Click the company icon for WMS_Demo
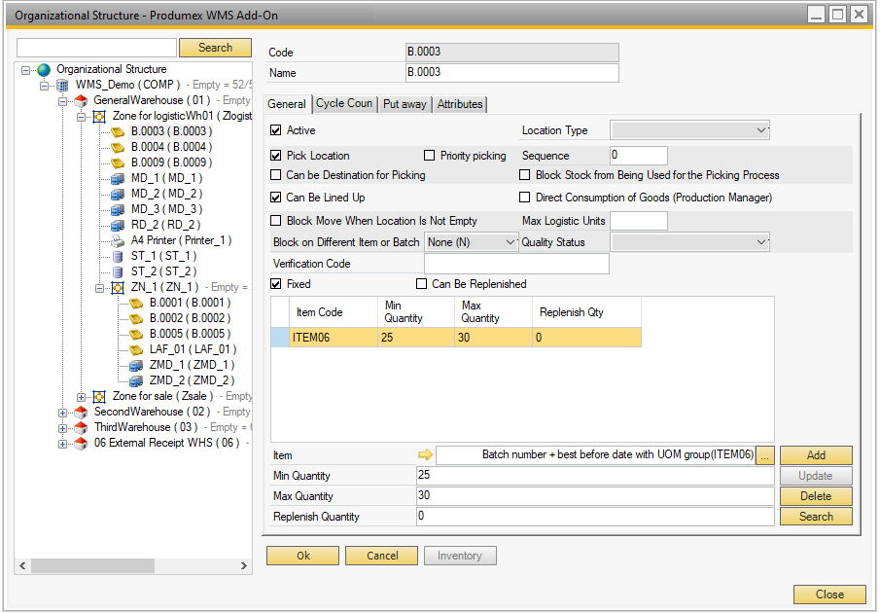 (x=62, y=86)
